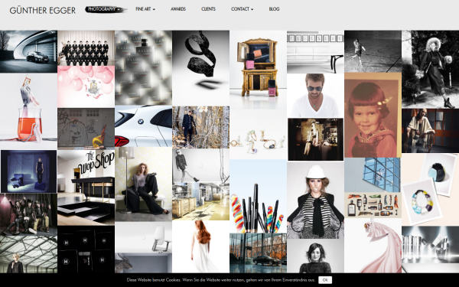This screenshot has width=459, height=287.
Task: Open The Wop Shop interior photo
Action: (86, 188)
